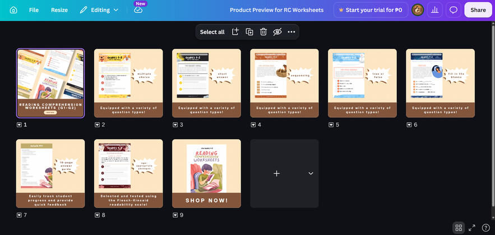Screen dimensions: 495x235
Task: Open the user profile avatar
Action: click(x=417, y=10)
